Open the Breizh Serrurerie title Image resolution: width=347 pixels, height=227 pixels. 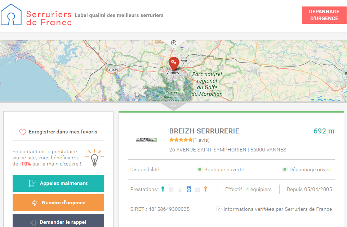click(204, 131)
